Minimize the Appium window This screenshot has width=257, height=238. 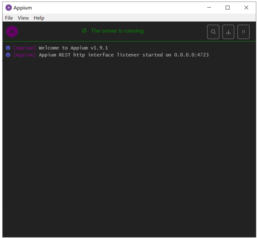coord(209,8)
